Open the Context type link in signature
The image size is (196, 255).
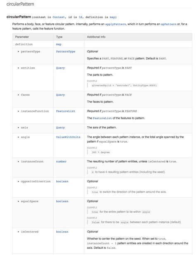pyautogui.click(x=58, y=17)
